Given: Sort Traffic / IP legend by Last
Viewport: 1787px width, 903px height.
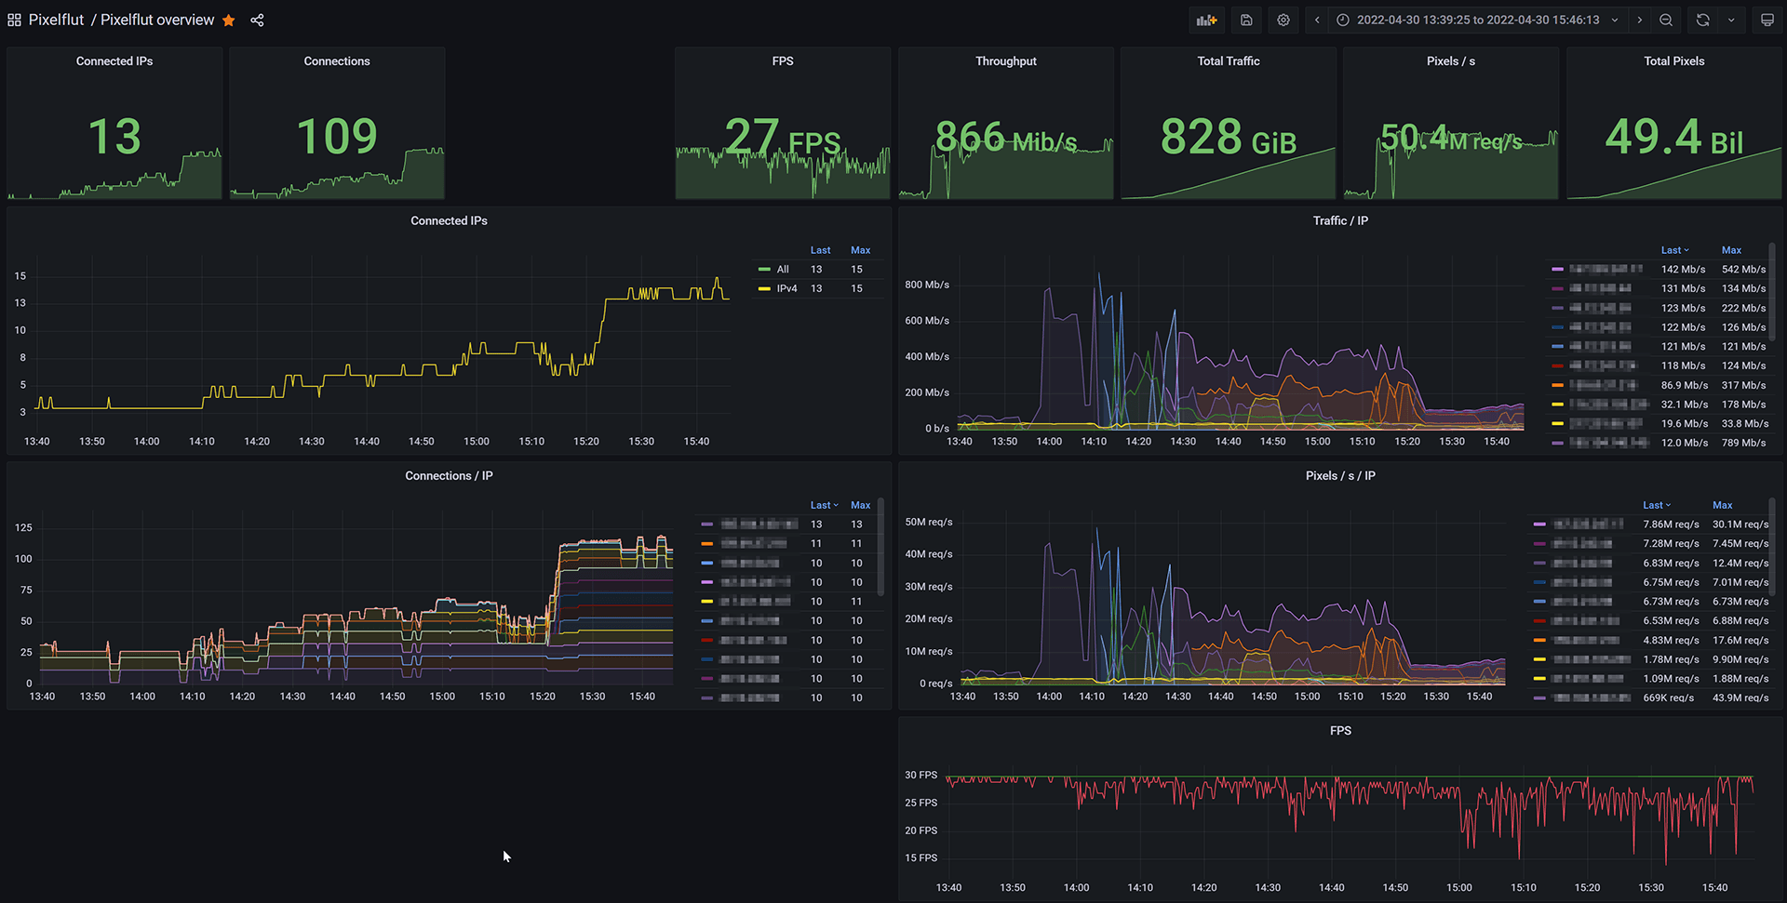Looking at the screenshot, I should click(1674, 250).
